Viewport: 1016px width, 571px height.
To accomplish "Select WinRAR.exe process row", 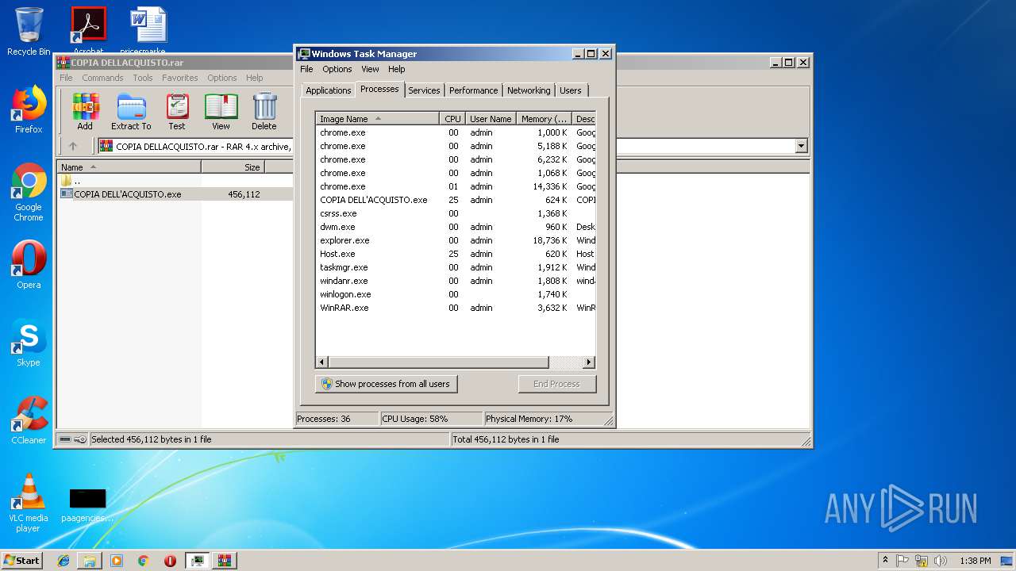I will click(x=456, y=308).
